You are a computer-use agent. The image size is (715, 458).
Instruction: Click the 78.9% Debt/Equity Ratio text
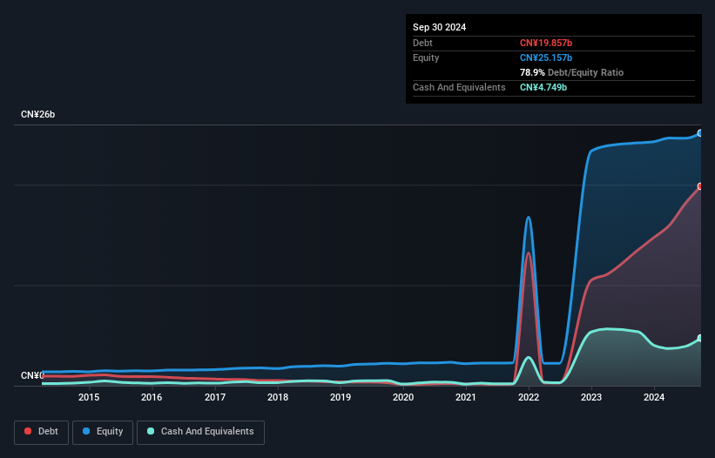coord(571,72)
